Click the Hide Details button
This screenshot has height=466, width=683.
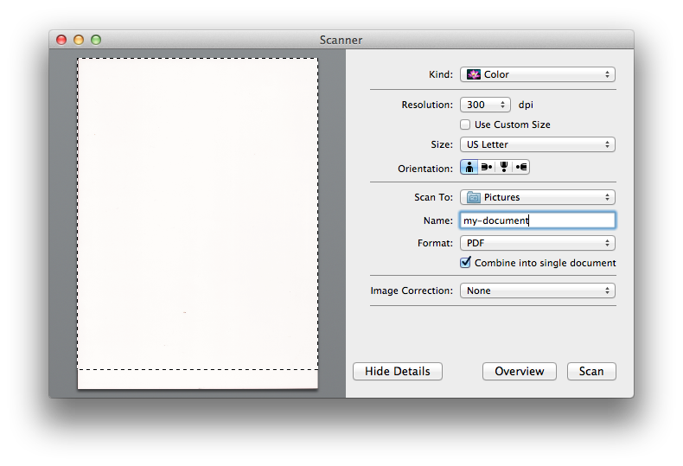coord(398,372)
